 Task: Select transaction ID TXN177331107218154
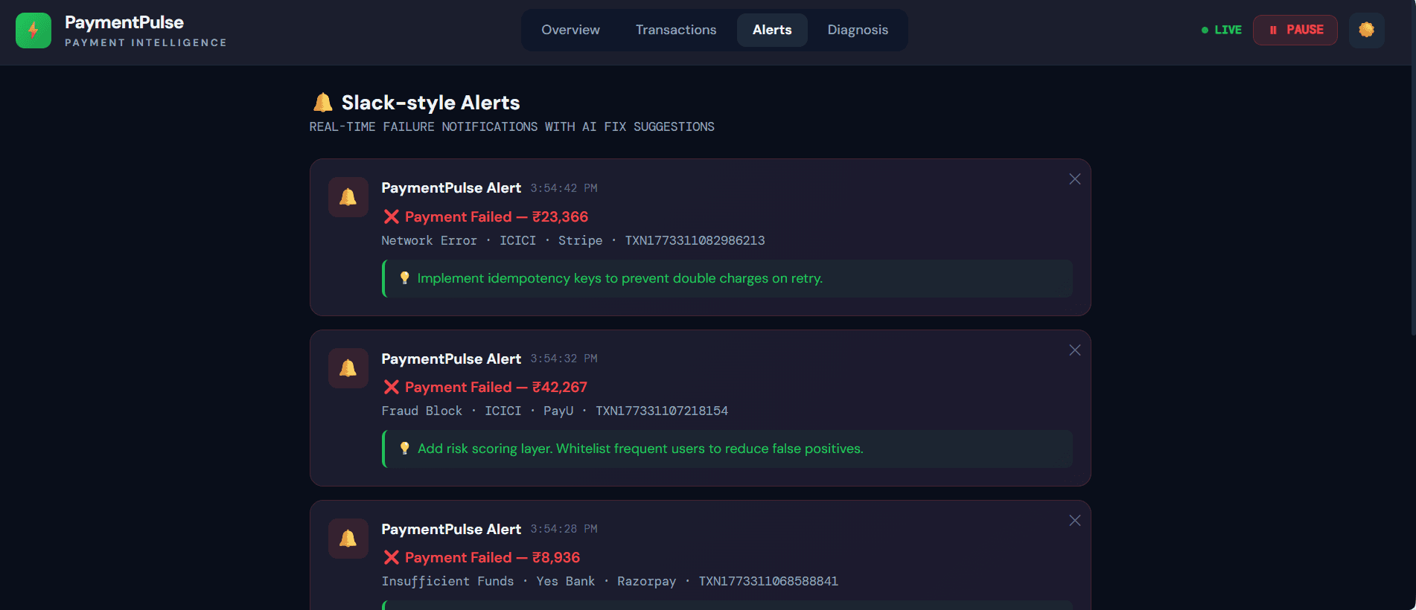coord(662,411)
